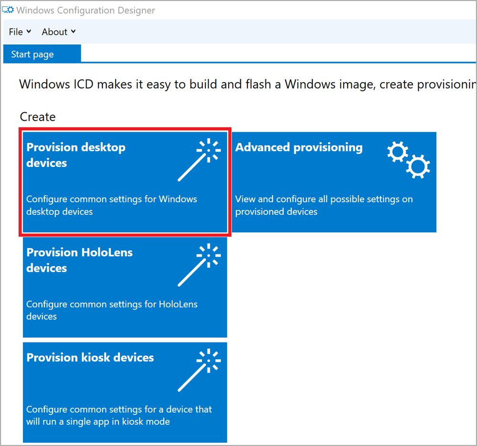The width and height of the screenshot is (477, 446).
Task: Expand the About dropdown chevron
Action: 74,31
